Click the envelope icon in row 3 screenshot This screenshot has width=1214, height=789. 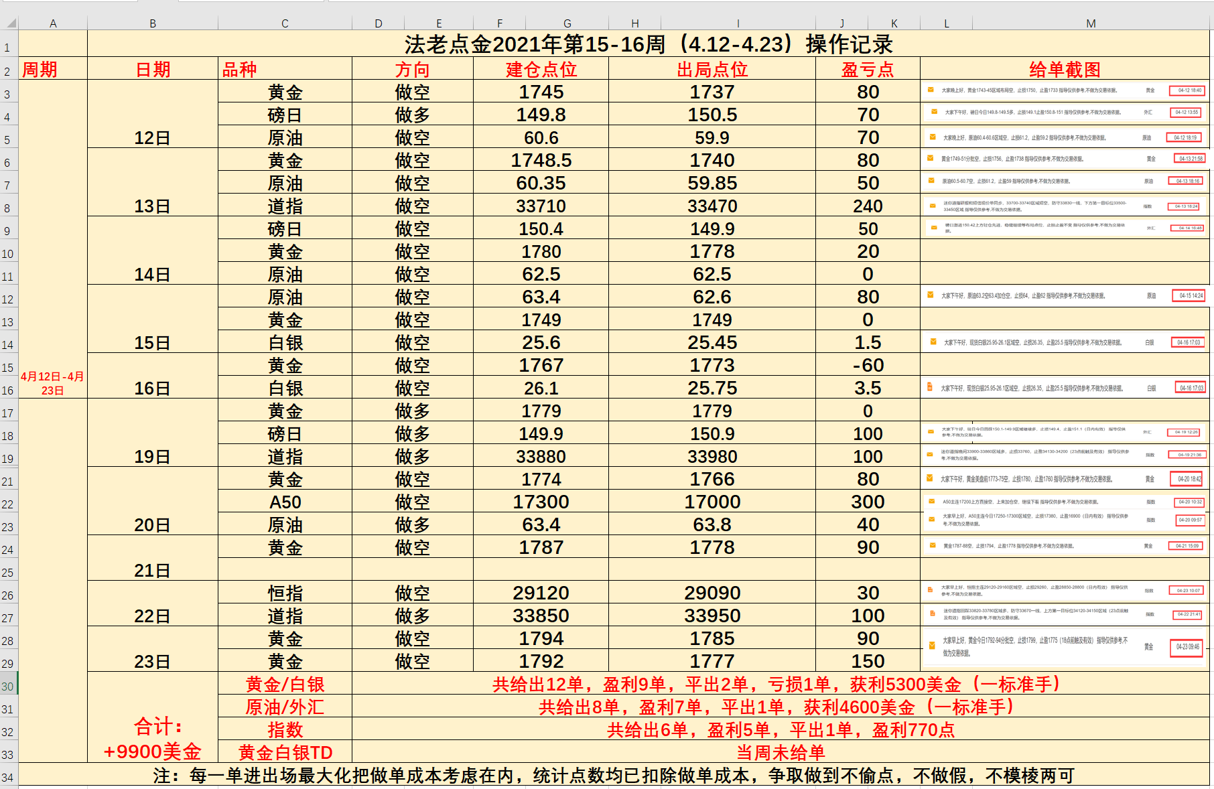point(931,90)
